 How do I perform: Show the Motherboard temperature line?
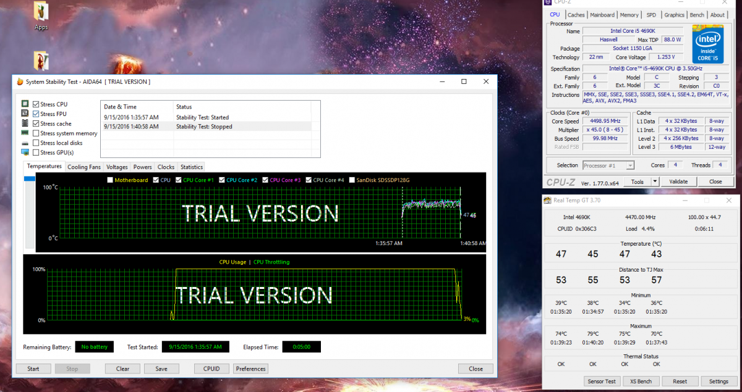pos(111,180)
